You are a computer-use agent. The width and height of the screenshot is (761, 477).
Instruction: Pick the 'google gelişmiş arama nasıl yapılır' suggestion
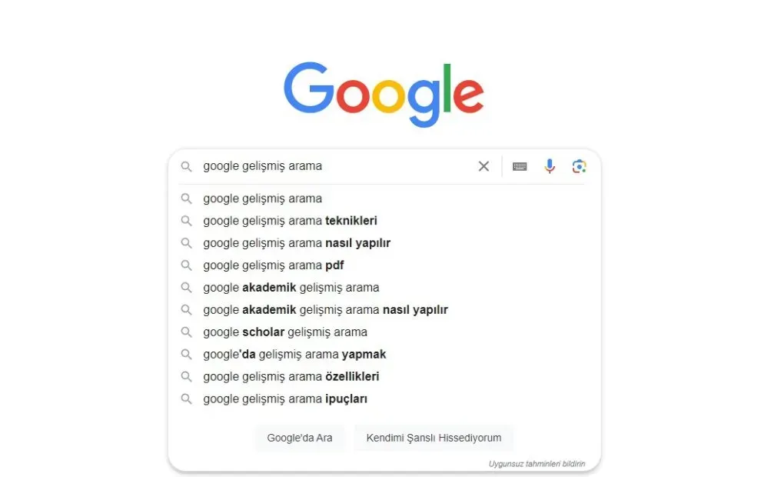297,243
